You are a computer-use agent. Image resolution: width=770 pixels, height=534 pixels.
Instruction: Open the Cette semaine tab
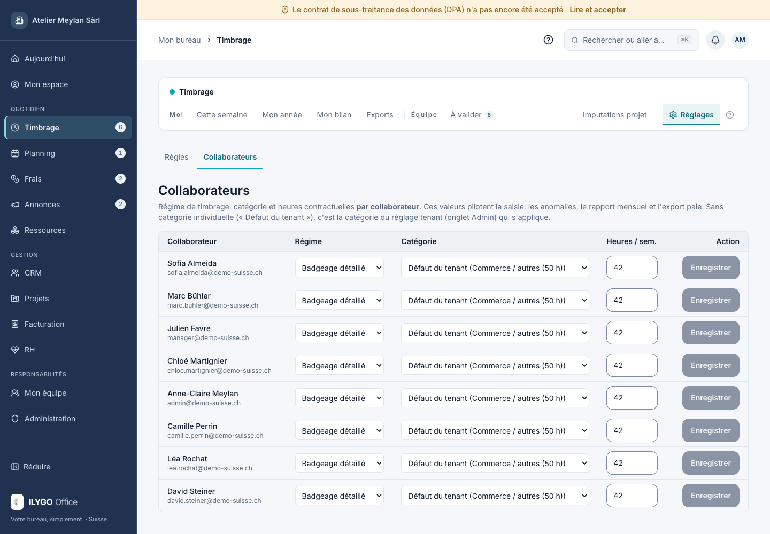click(x=222, y=115)
